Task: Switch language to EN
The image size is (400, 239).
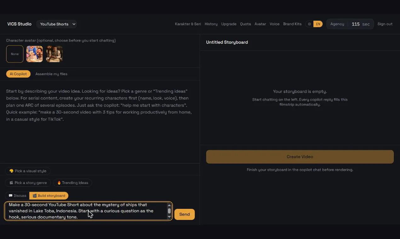Action: (318, 24)
